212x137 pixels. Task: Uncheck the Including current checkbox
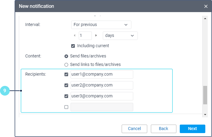pyautogui.click(x=73, y=46)
